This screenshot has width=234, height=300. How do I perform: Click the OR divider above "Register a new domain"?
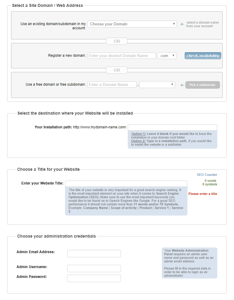[x=117, y=41]
